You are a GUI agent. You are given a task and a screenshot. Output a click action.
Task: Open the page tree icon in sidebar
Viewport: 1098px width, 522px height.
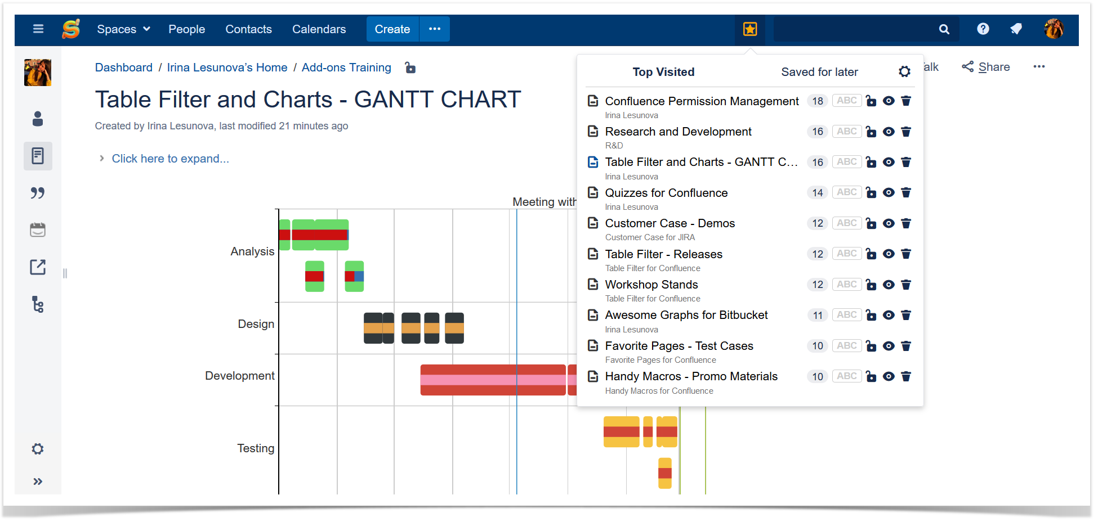click(x=38, y=304)
